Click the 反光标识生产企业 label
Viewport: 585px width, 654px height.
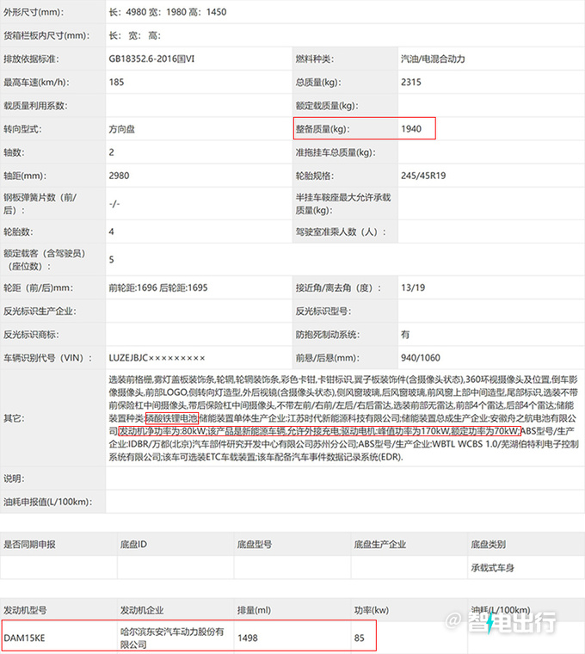coord(40,312)
